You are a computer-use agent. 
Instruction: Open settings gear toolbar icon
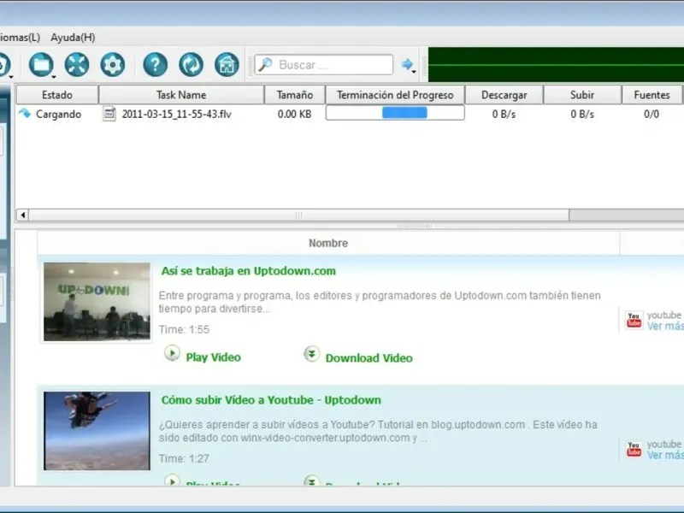click(113, 65)
